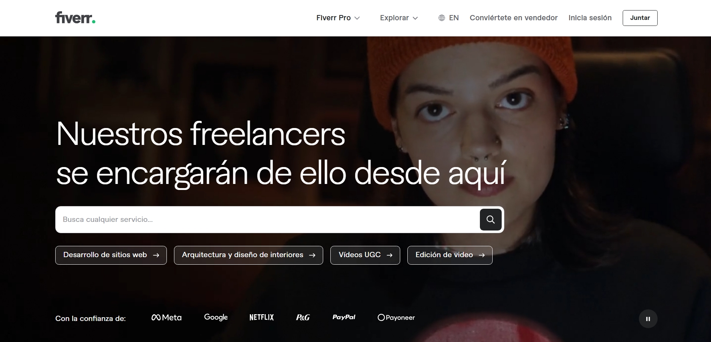Pause the background hero video
Screen dimensions: 711x342
[648, 319]
